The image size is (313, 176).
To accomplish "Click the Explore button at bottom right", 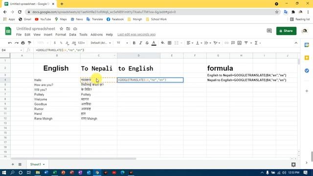I will click(x=293, y=165).
